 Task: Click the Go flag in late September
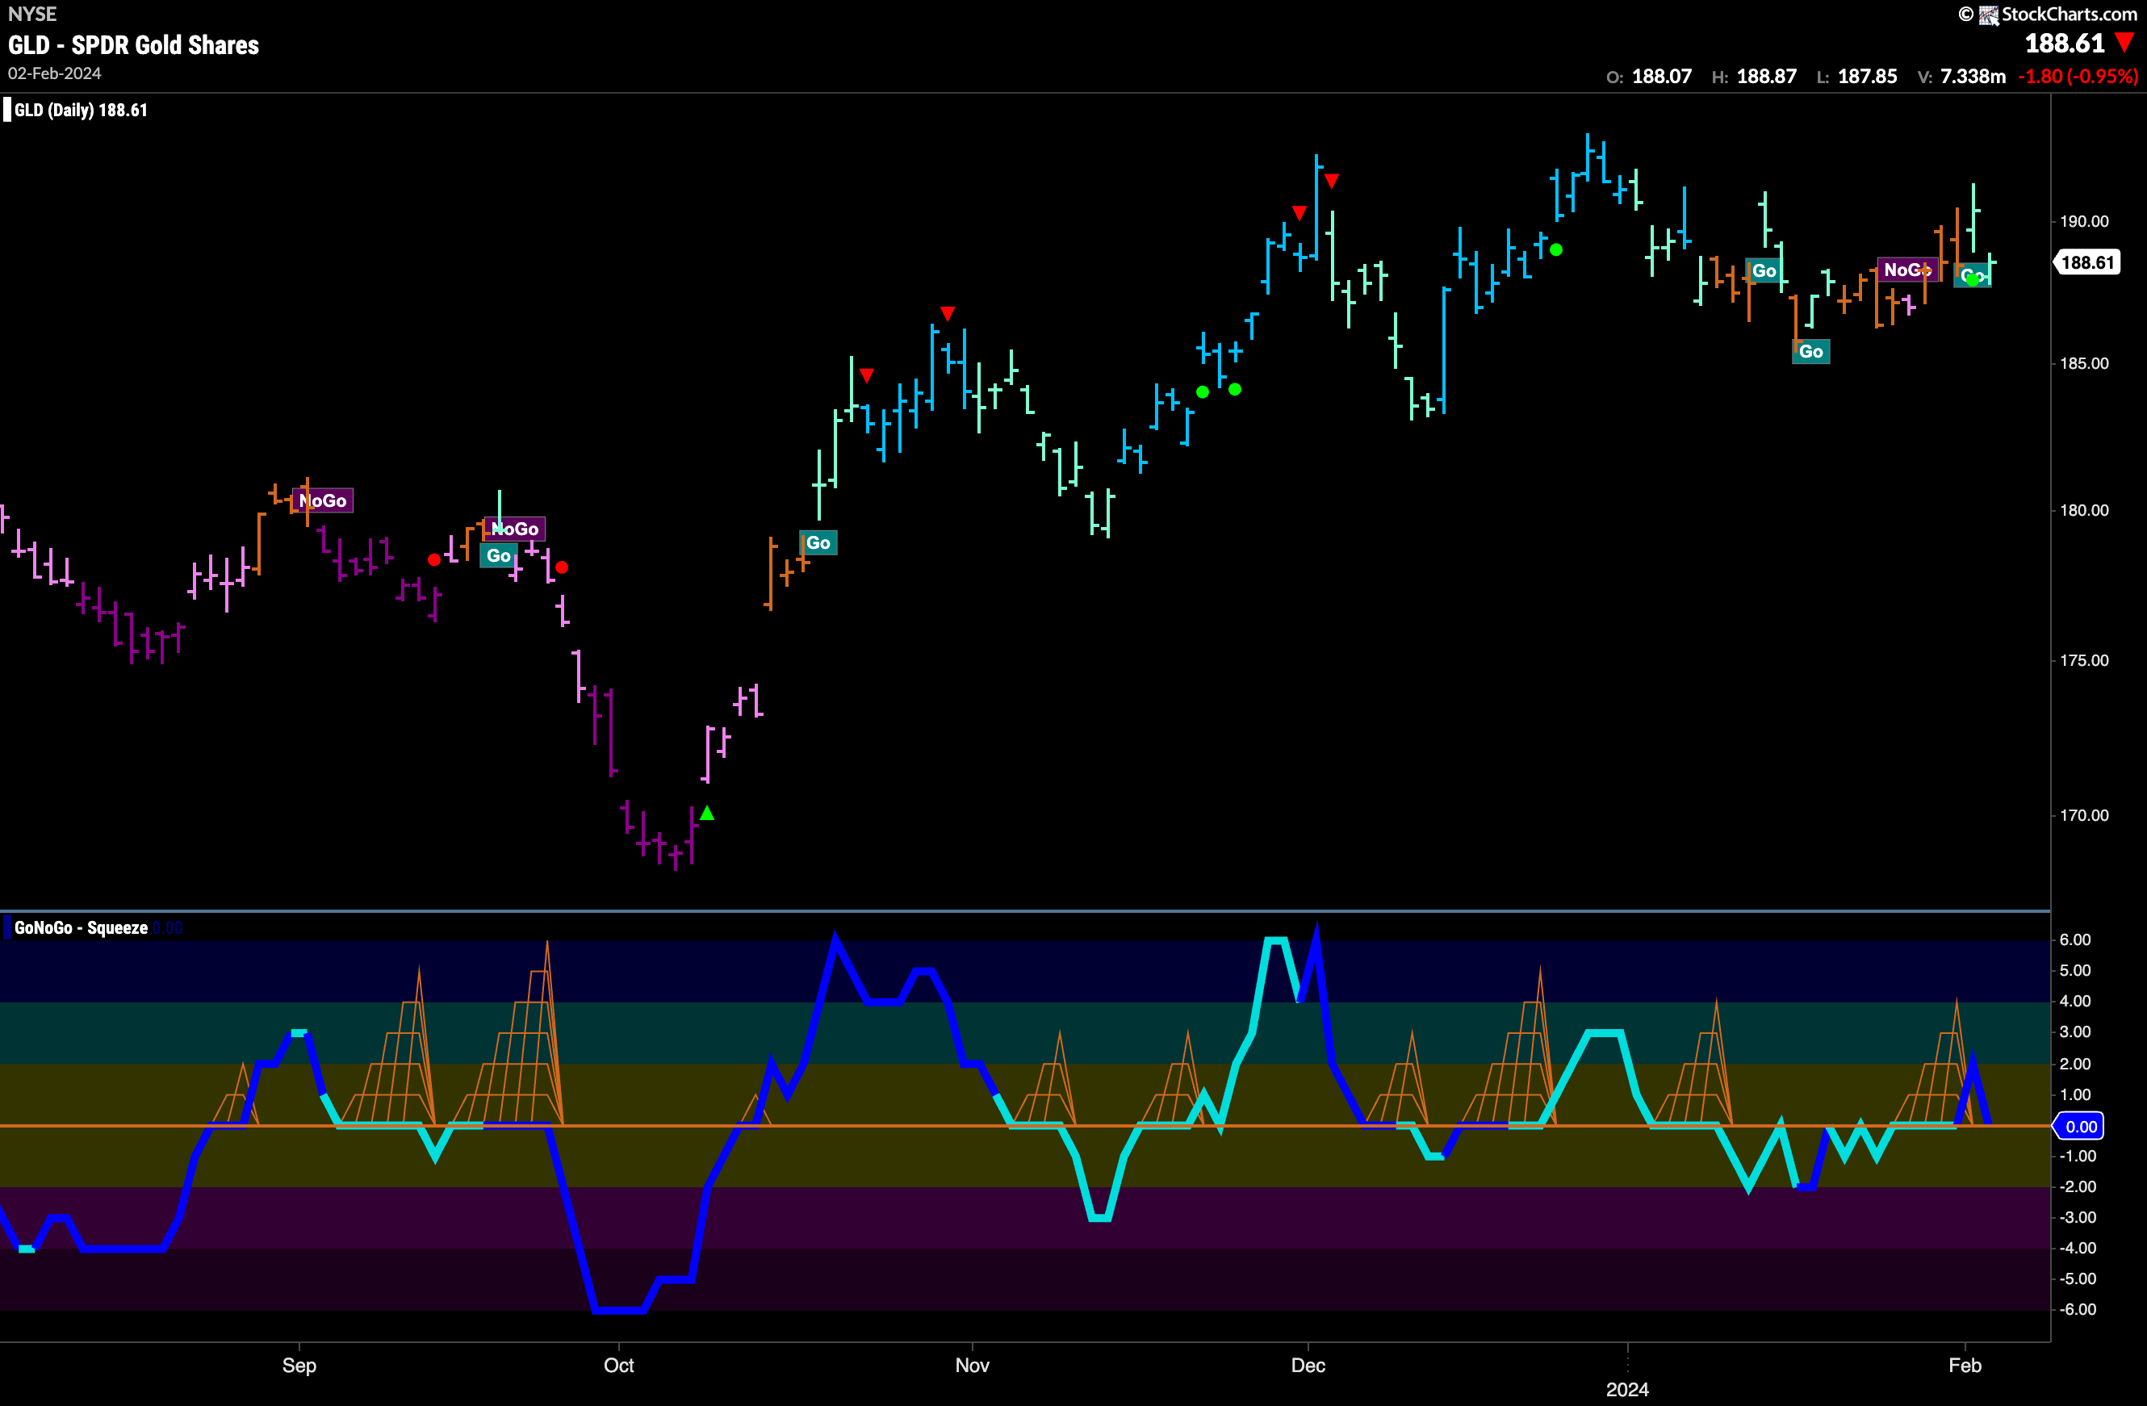(499, 555)
